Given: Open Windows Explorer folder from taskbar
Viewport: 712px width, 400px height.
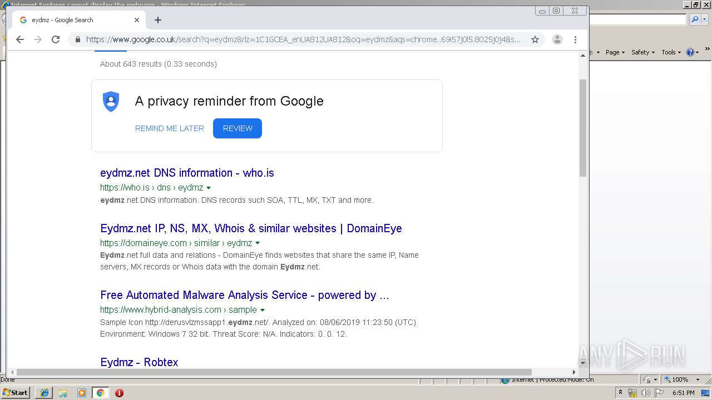Looking at the screenshot, I should coord(63,393).
